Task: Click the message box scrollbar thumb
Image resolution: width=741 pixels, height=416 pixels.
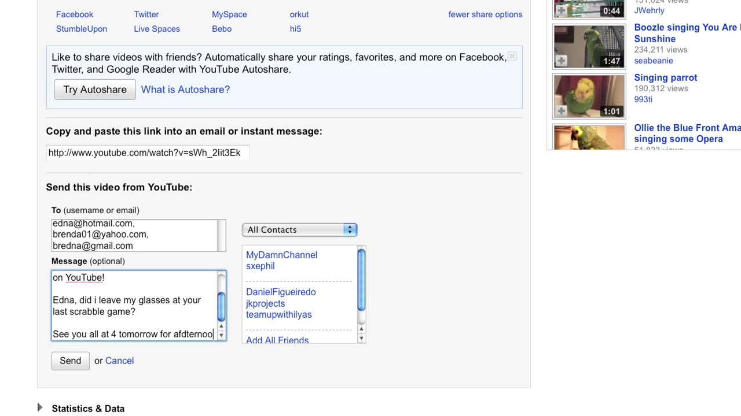Action: coord(221,306)
